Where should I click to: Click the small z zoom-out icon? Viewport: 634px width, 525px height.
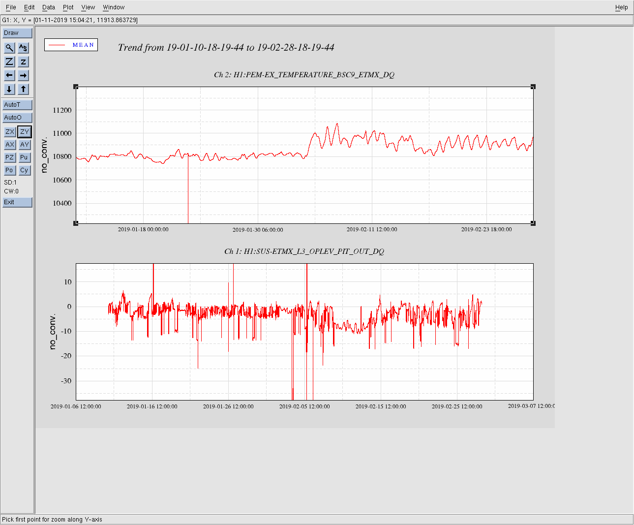point(23,62)
